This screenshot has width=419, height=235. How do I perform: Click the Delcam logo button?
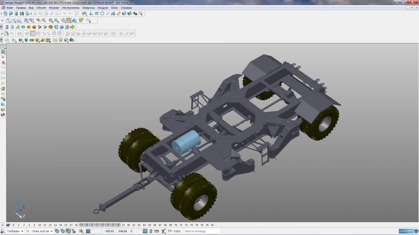[408, 231]
